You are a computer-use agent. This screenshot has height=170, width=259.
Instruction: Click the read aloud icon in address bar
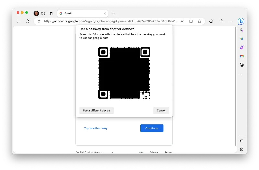tap(182, 21)
